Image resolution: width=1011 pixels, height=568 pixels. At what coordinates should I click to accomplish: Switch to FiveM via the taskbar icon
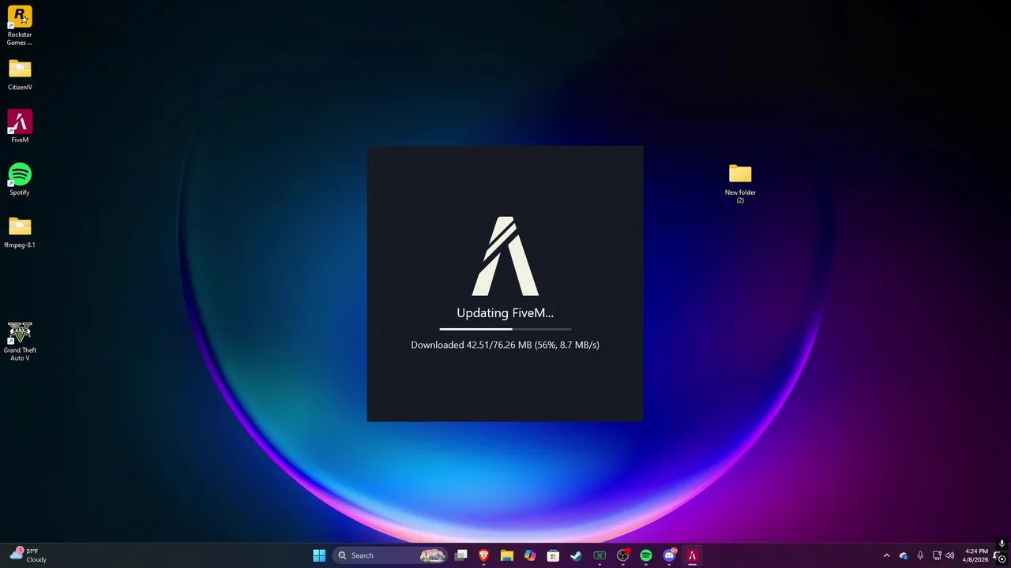[x=693, y=555]
